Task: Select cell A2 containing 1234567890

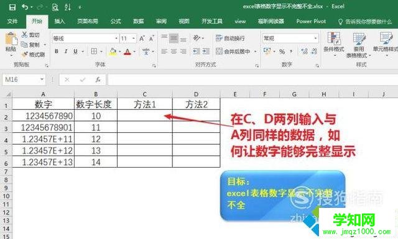Action: click(44, 116)
